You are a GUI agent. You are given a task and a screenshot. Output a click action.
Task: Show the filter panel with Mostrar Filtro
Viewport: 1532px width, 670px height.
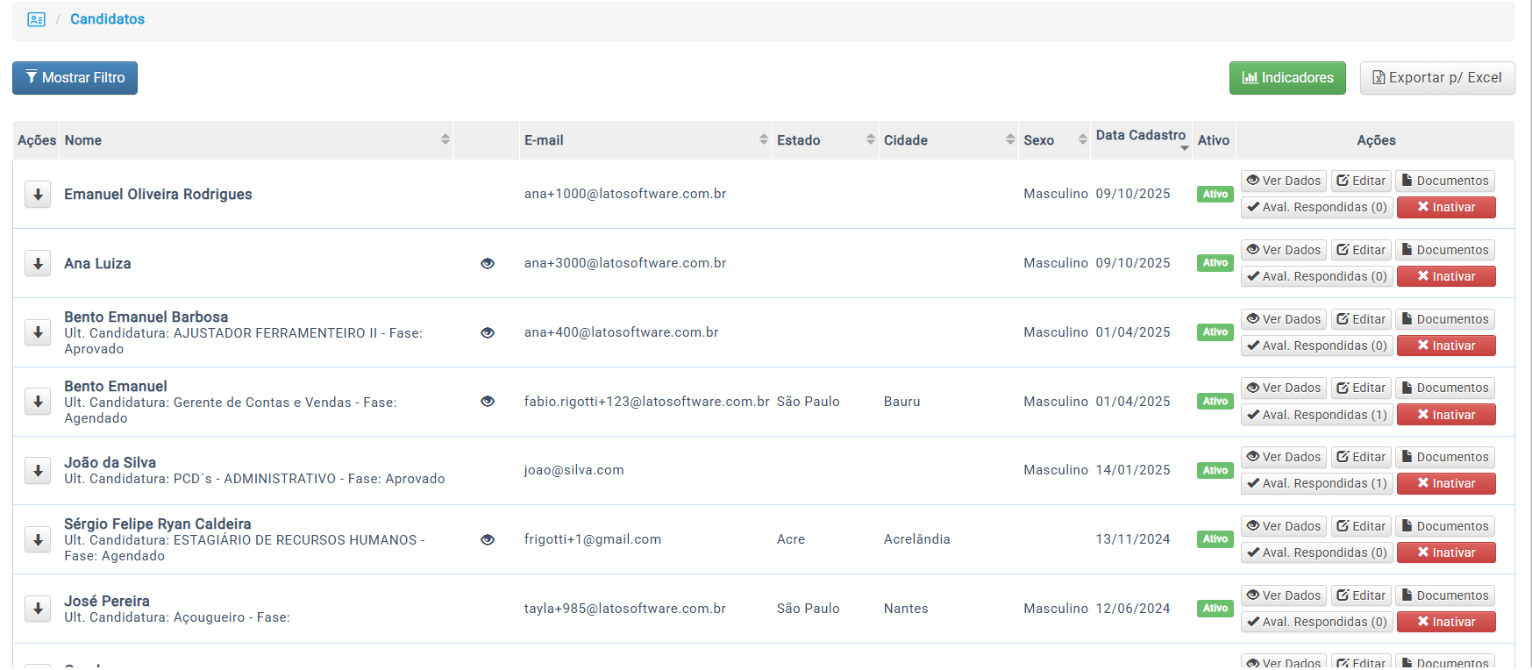[x=75, y=78]
